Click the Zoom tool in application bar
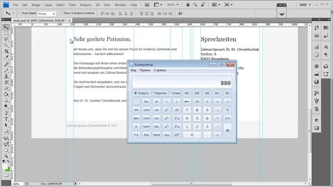Image resolution: width=333 pixels, height=187 pixels. tap(195, 5)
